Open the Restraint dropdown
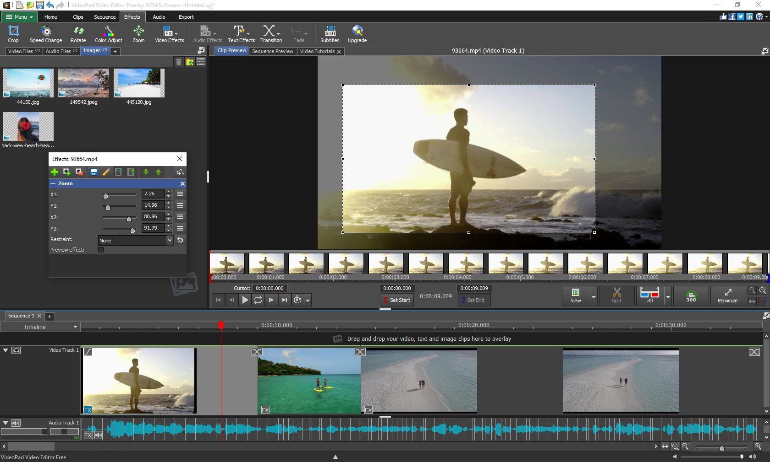The height and width of the screenshot is (462, 770). [x=169, y=240]
